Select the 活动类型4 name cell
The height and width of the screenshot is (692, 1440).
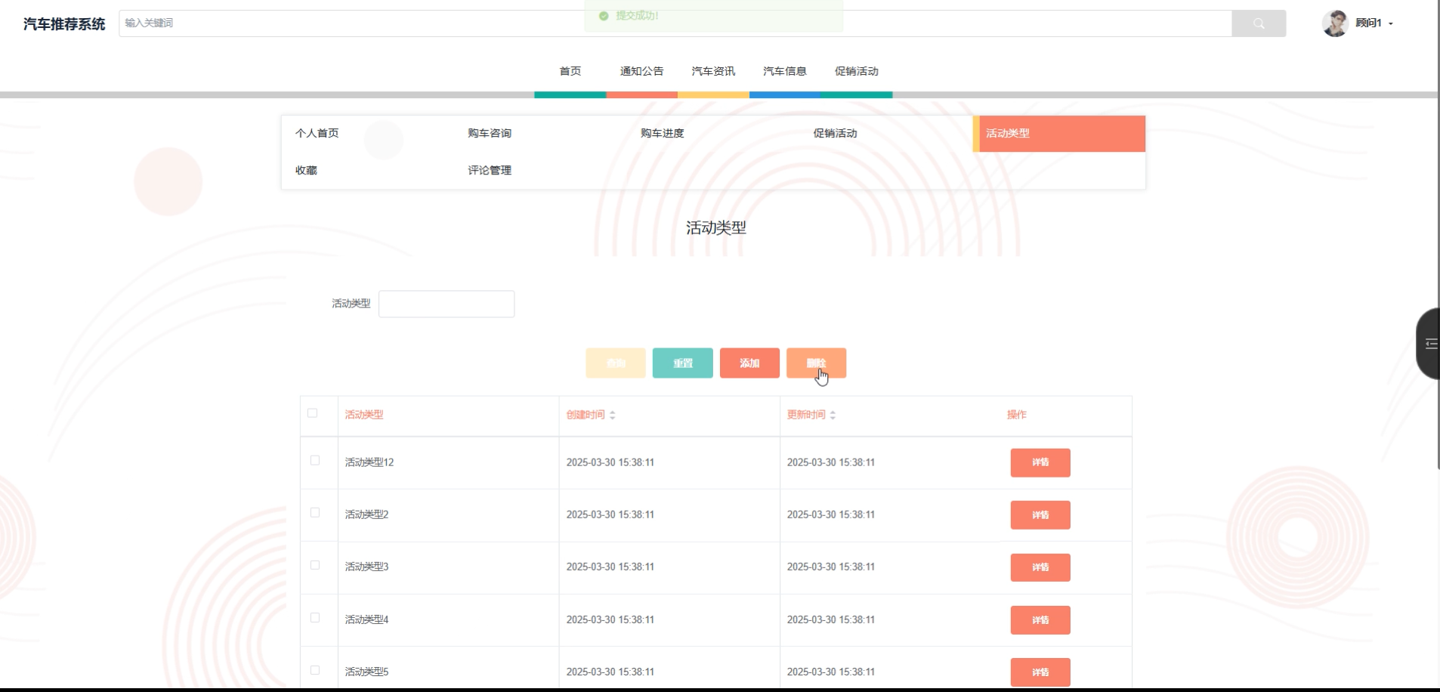[x=366, y=619]
